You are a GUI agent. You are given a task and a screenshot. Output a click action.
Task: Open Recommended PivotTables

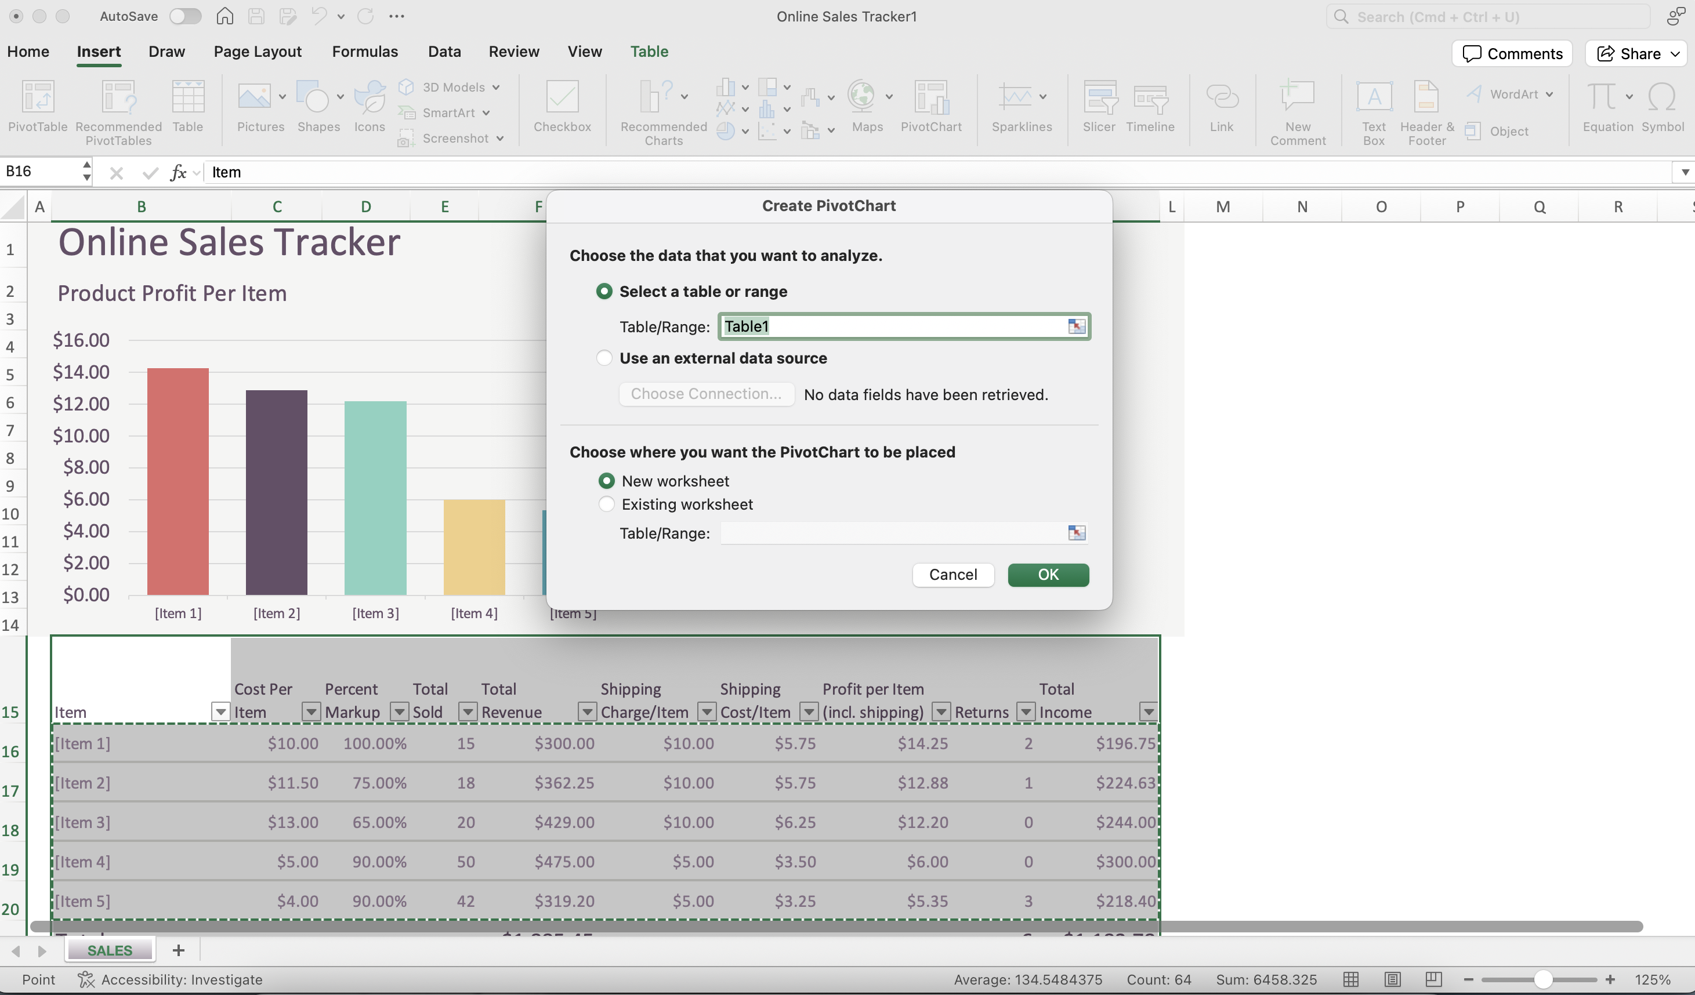[118, 113]
